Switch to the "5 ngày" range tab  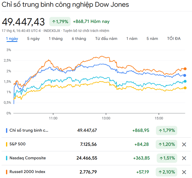33,39
